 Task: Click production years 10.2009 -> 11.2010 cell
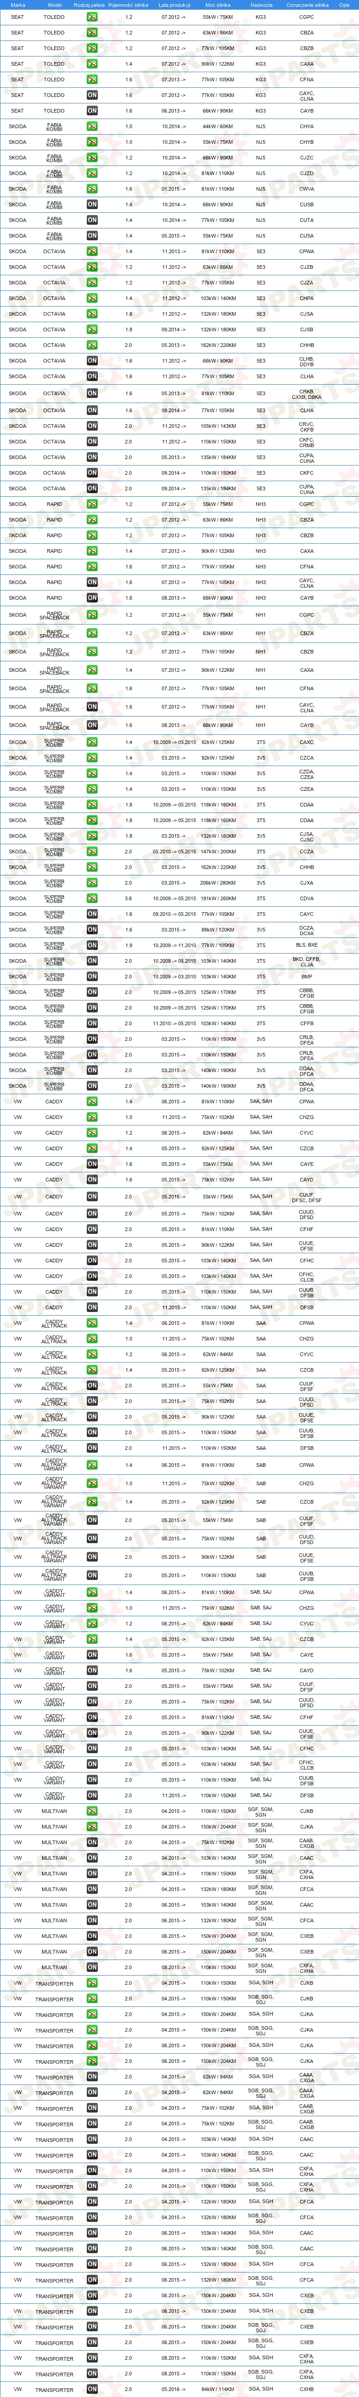tap(174, 945)
